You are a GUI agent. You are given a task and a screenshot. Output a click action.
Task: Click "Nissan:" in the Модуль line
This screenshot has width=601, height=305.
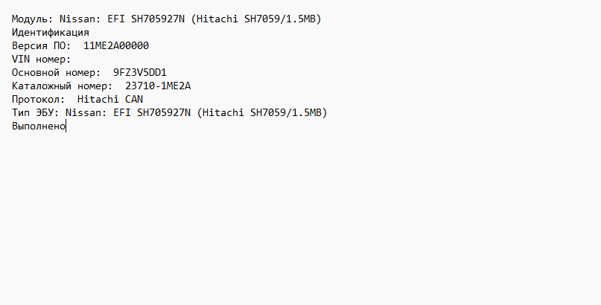coord(80,19)
